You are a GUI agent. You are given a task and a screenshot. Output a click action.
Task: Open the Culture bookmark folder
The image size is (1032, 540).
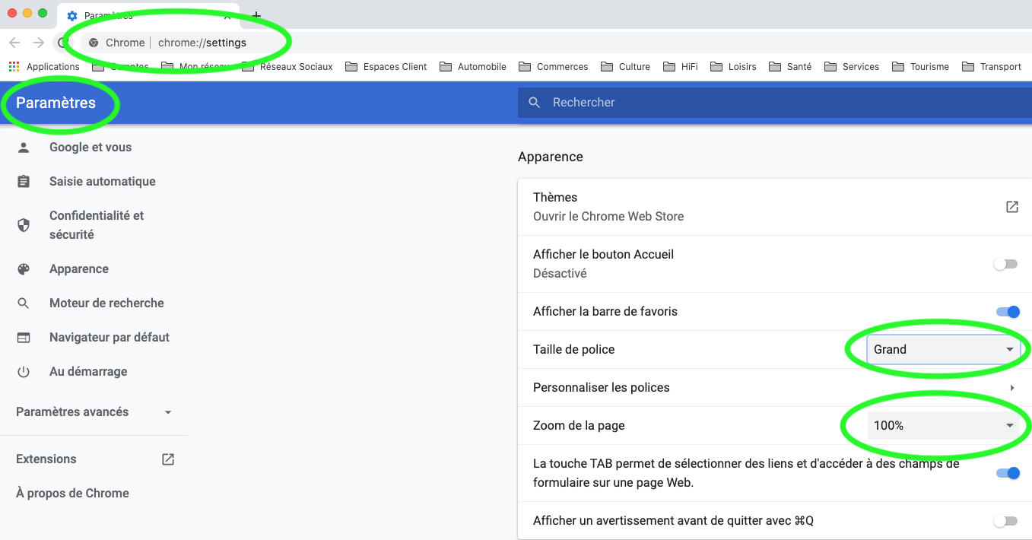(x=625, y=66)
